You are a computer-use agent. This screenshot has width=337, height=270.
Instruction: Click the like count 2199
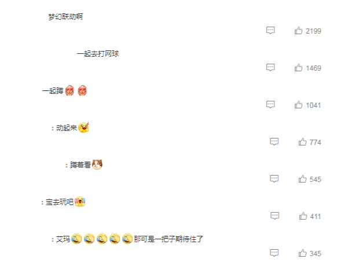[x=313, y=31]
